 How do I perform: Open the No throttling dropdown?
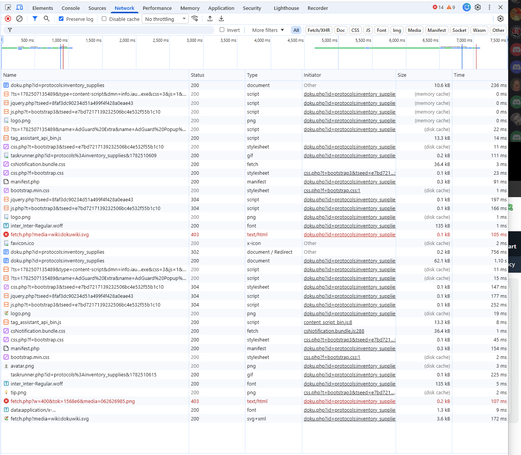click(165, 19)
